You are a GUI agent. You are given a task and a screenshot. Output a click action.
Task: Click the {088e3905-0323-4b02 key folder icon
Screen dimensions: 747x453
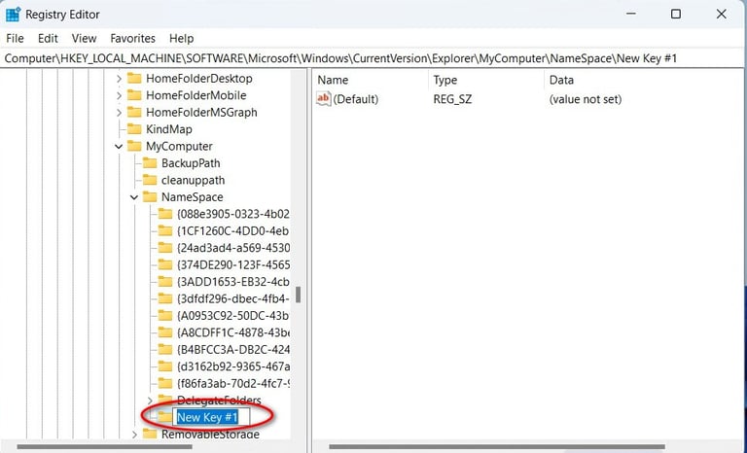165,214
